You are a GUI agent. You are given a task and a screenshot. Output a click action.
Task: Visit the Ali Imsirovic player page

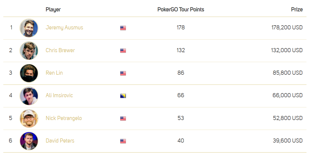click(59, 95)
